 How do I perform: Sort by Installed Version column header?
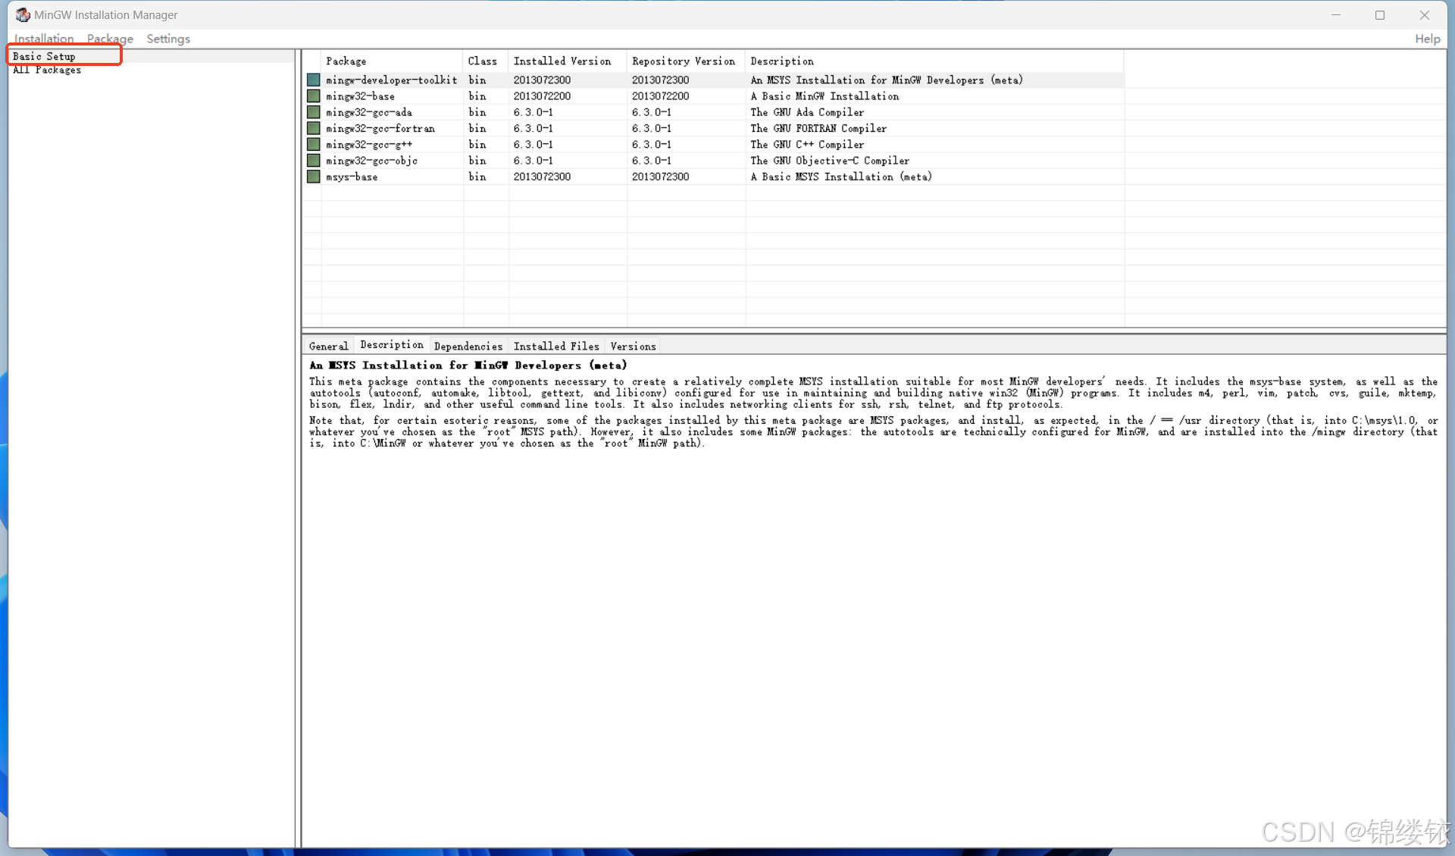tap(562, 61)
